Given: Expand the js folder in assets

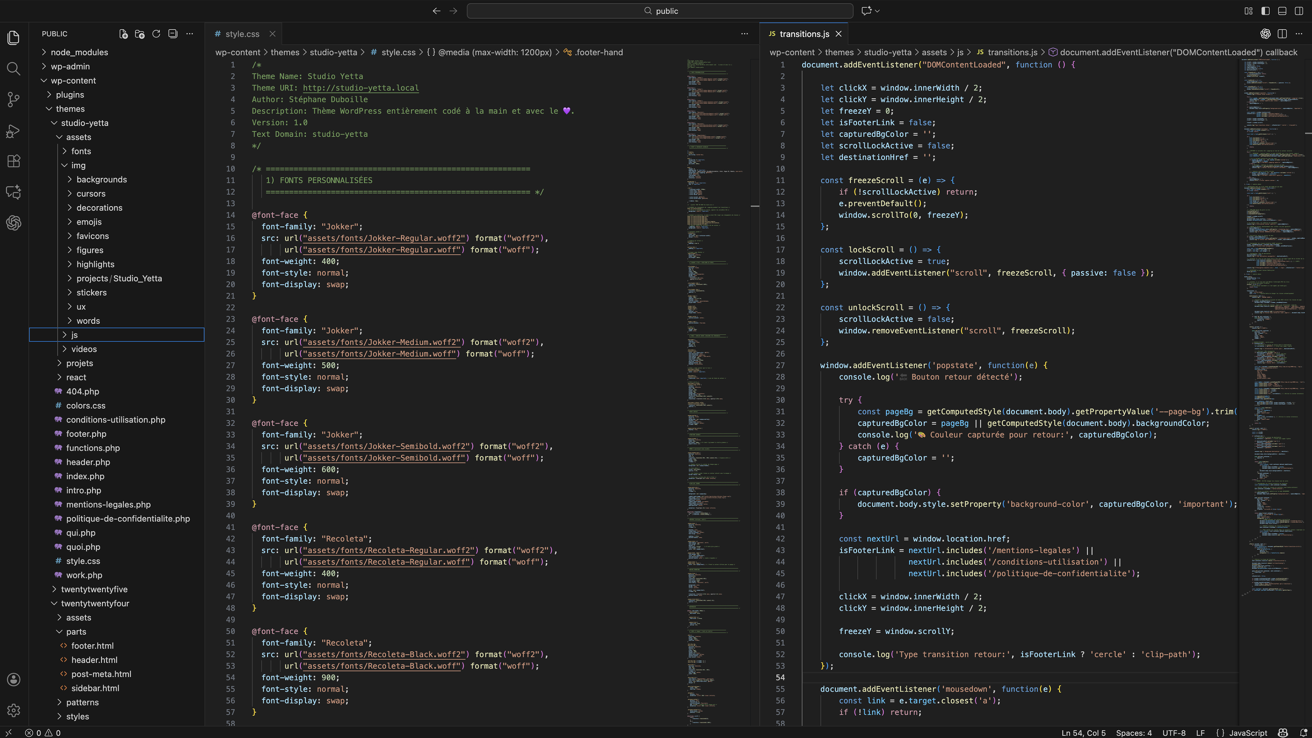Looking at the screenshot, I should (74, 334).
